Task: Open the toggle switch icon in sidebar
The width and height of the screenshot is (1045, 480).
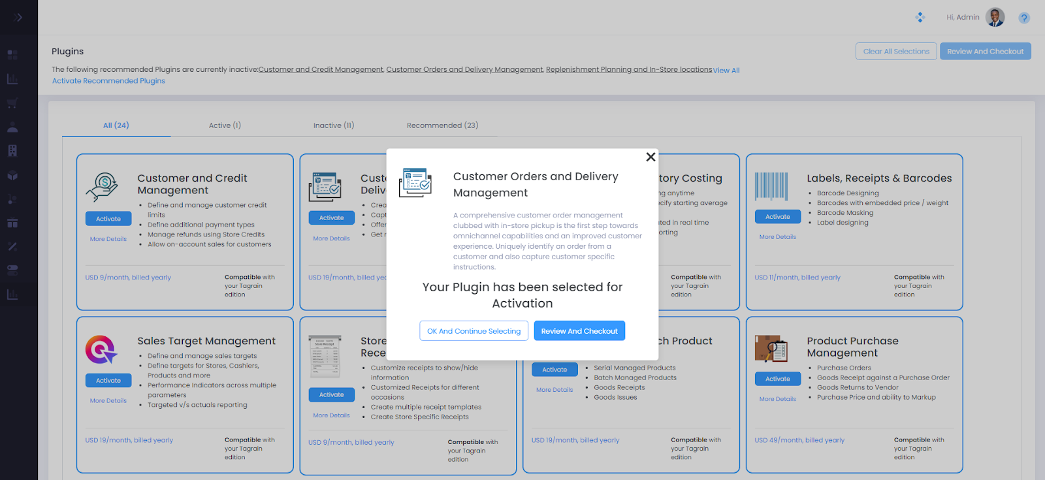Action: click(12, 270)
